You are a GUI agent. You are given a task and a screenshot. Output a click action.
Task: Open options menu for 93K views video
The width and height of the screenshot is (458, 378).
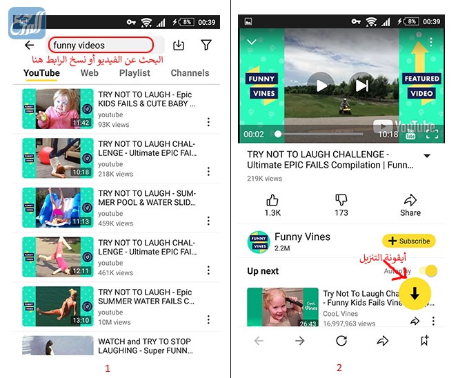208,122
